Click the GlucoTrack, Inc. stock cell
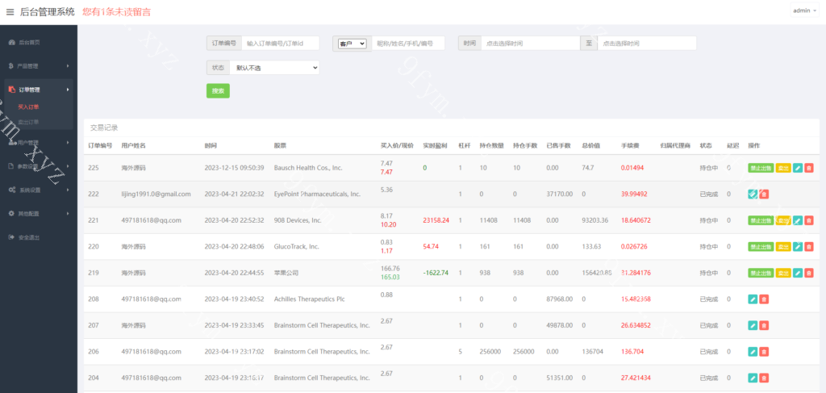This screenshot has width=826, height=393. tap(297, 247)
